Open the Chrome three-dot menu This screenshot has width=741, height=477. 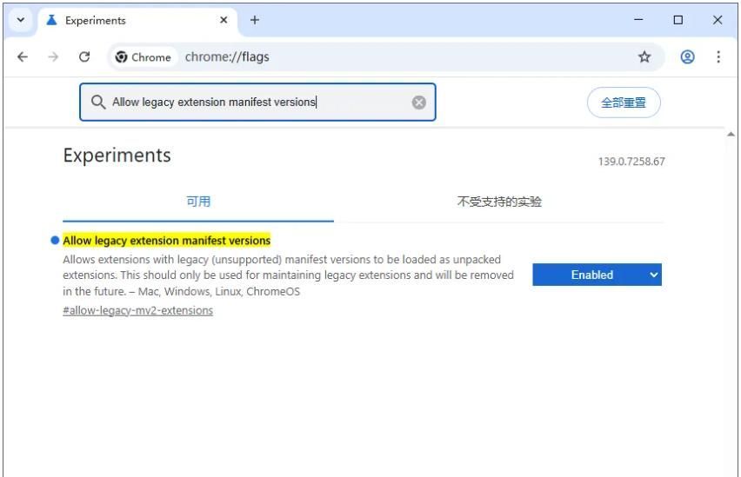[x=718, y=57]
